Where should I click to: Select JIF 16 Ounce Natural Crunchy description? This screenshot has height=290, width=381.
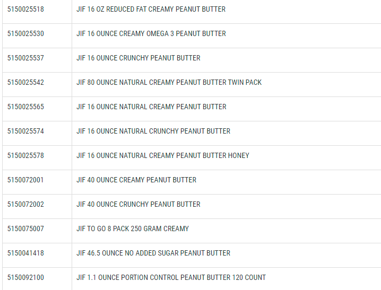click(x=153, y=131)
